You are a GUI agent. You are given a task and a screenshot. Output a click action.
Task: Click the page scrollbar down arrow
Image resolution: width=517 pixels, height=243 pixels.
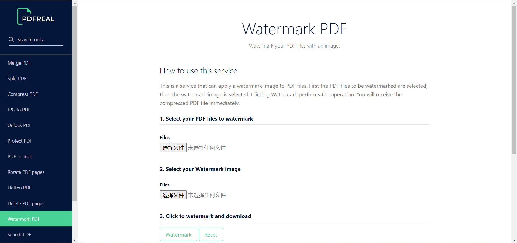click(514, 240)
